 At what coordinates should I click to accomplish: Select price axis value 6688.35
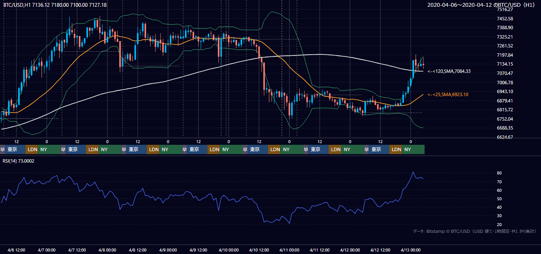(x=505, y=128)
